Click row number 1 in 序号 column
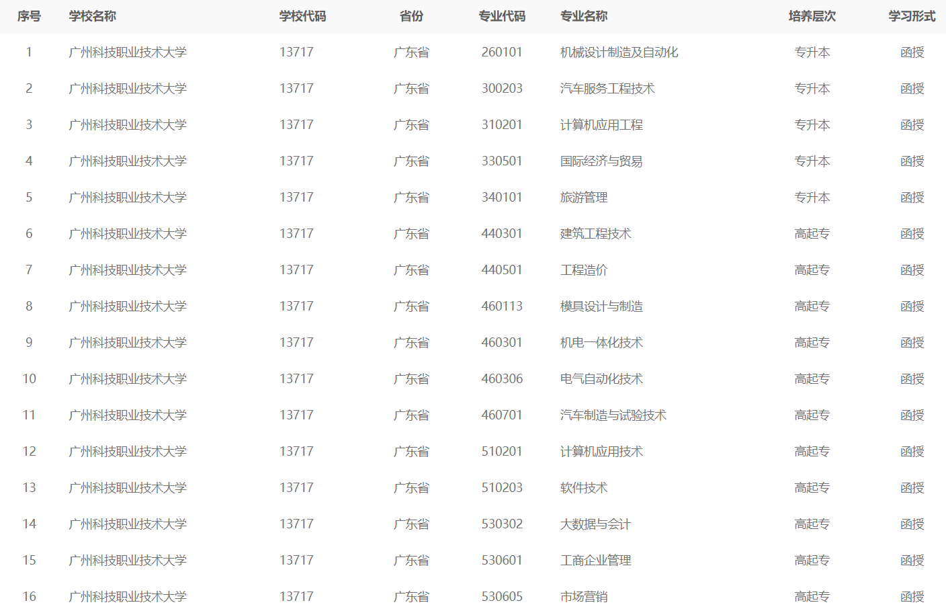The image size is (946, 613). 29,52
